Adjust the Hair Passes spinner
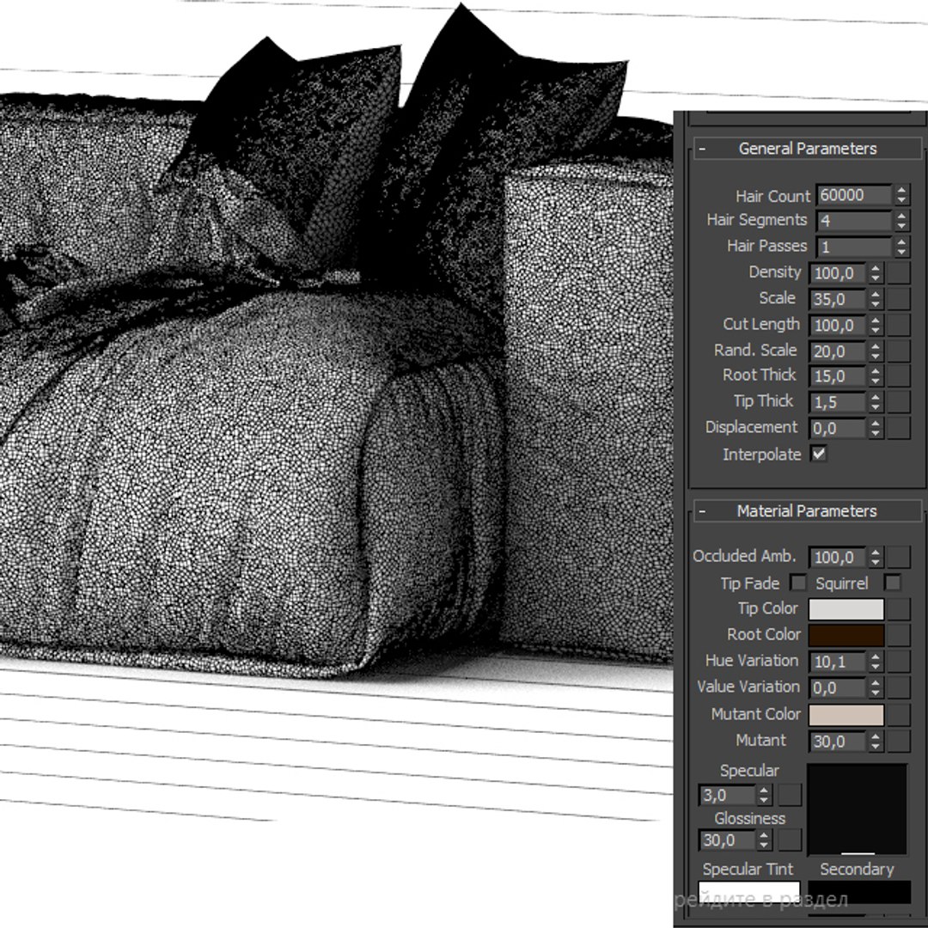 901,247
